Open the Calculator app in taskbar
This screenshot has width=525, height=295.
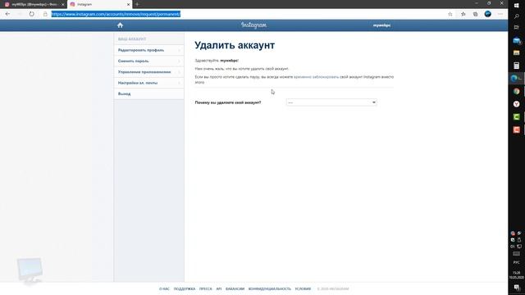(x=517, y=66)
